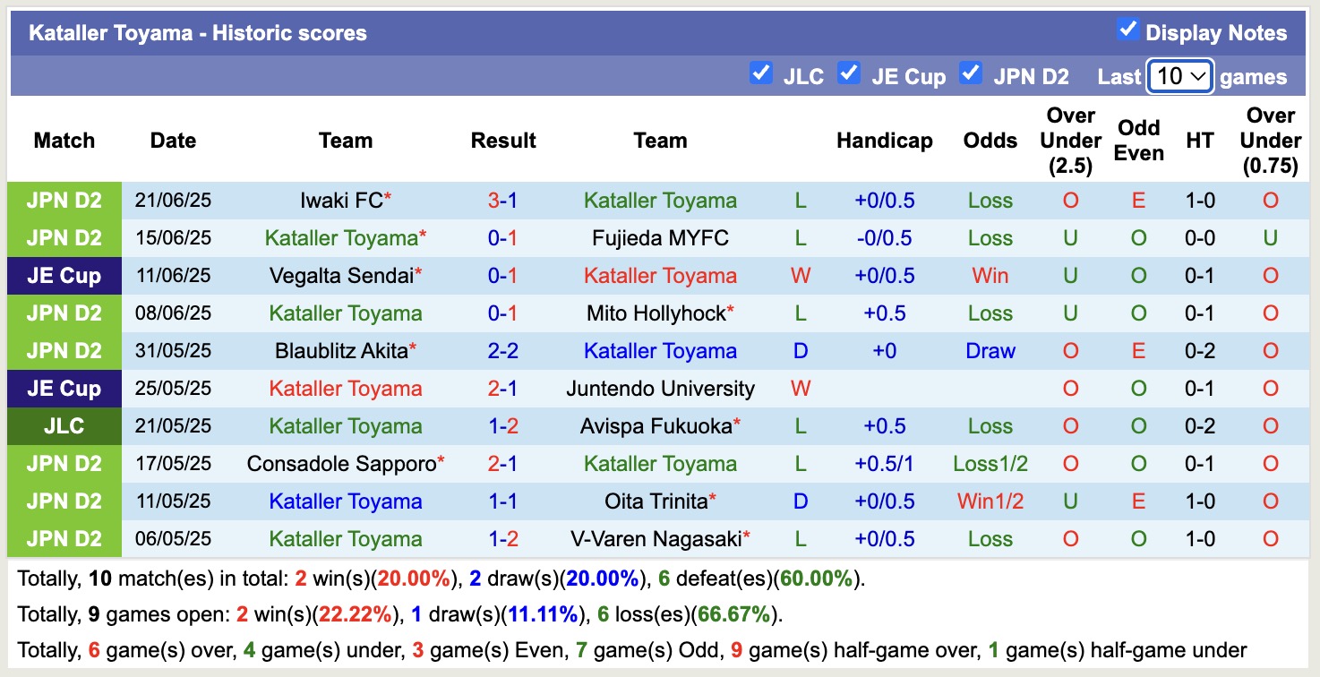Screen dimensions: 1320x677
Task: Select the Kataller Toyama link in the Iwaki FC row
Action: (x=660, y=201)
